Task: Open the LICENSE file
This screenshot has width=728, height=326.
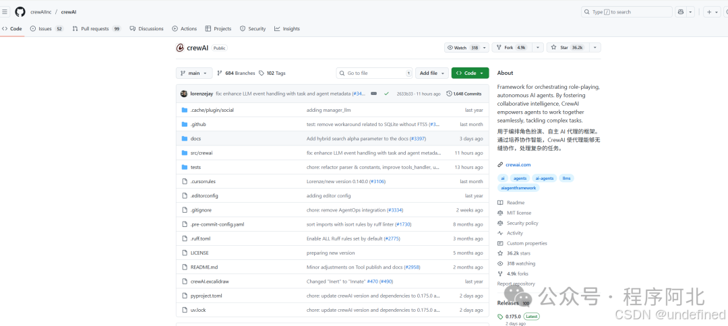Action: click(199, 253)
